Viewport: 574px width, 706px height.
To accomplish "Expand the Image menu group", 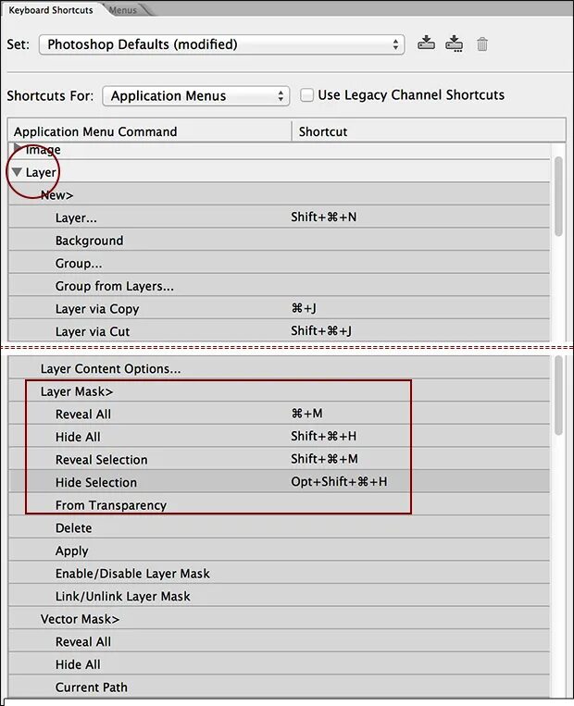I will 17,148.
